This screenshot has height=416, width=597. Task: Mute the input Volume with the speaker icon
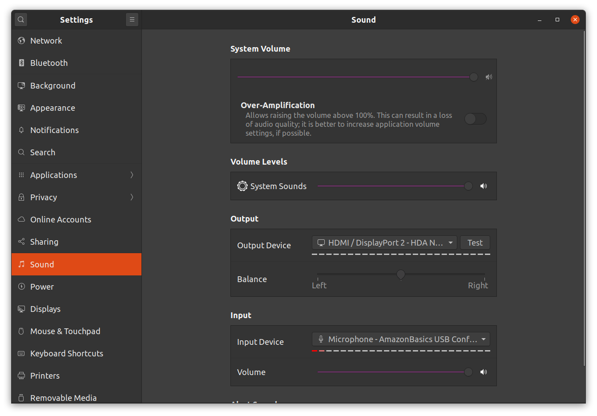tap(484, 372)
